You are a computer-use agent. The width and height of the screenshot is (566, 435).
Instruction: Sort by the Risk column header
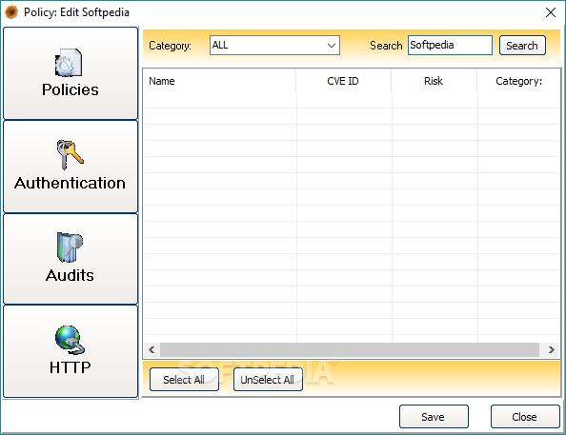tap(435, 81)
